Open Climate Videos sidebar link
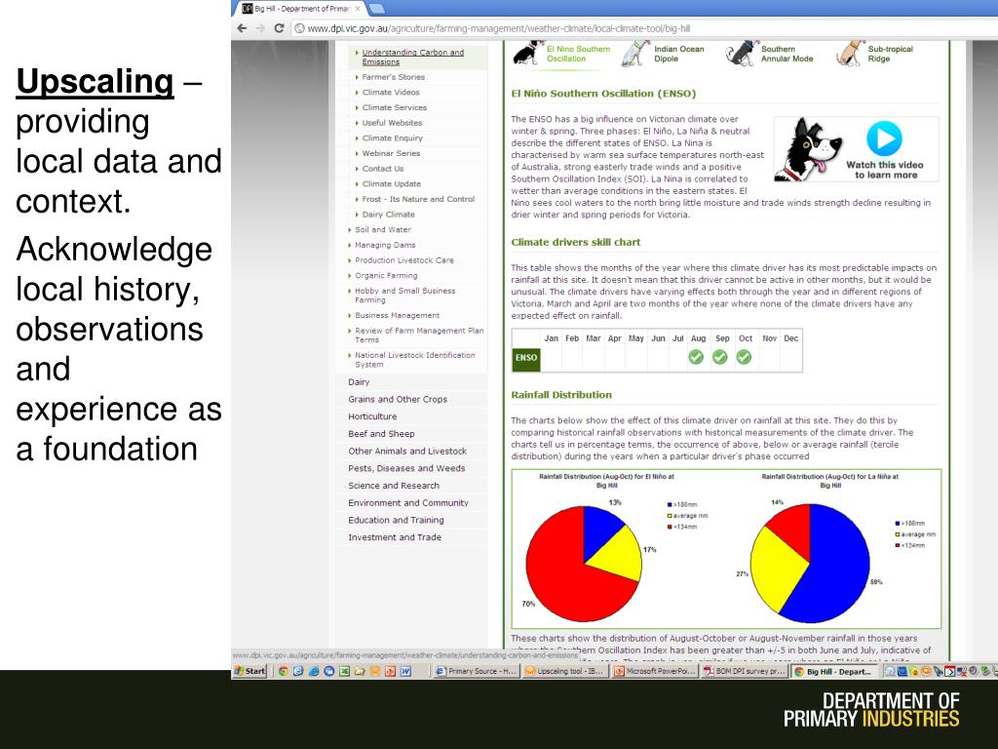The image size is (998, 749). pos(391,93)
